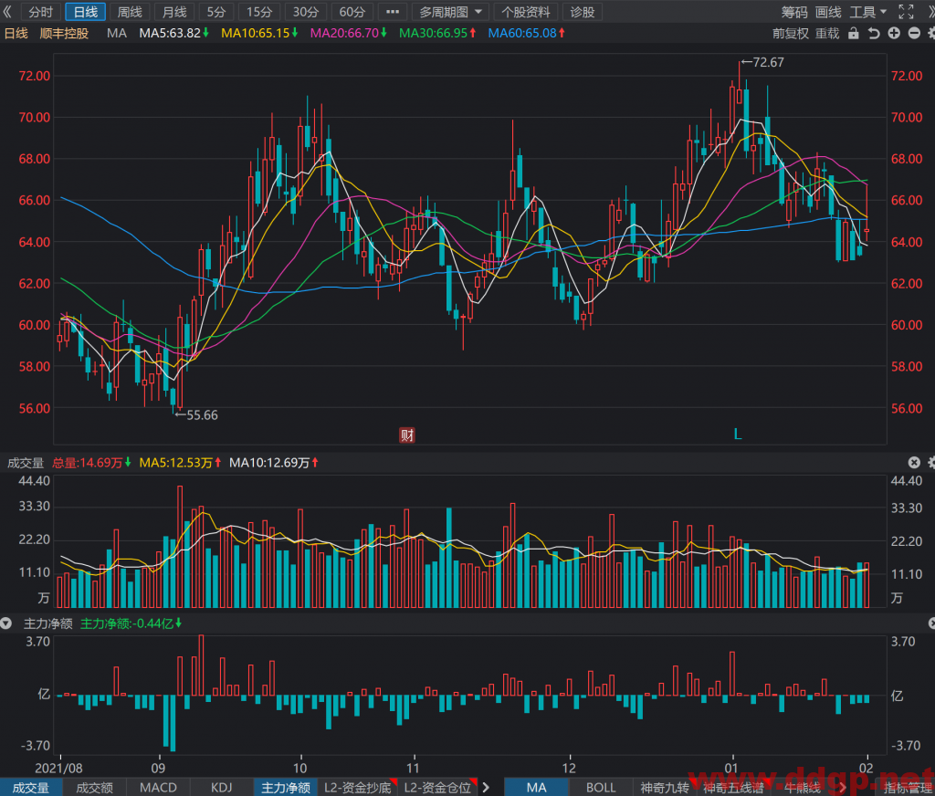Expand the 工具 tools dropdown
Screen dimensions: 935x796
coord(868,12)
